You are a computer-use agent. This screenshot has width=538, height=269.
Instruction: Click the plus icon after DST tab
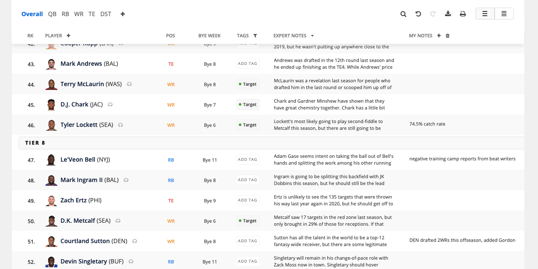(x=123, y=14)
